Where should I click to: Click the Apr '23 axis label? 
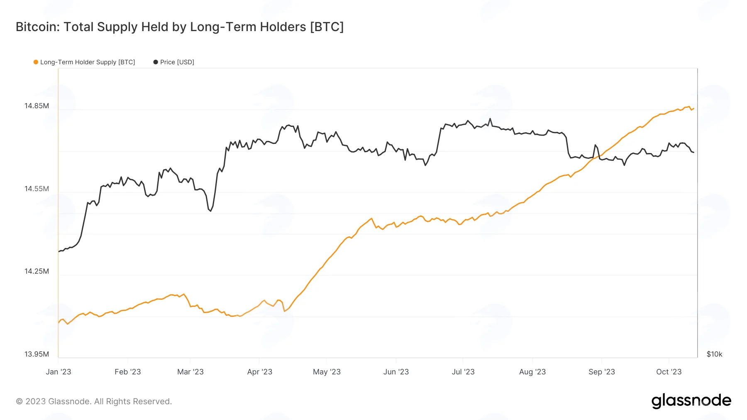(x=260, y=372)
